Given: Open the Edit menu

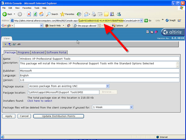Looking at the screenshot, I should pyautogui.click(x=10, y=8).
